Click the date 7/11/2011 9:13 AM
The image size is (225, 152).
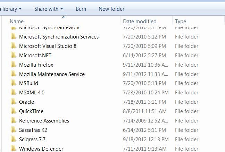pos(145,149)
